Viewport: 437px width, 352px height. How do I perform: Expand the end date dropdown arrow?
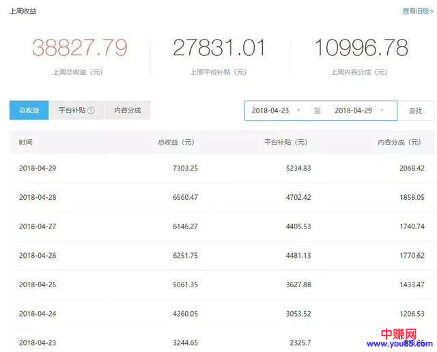(382, 111)
